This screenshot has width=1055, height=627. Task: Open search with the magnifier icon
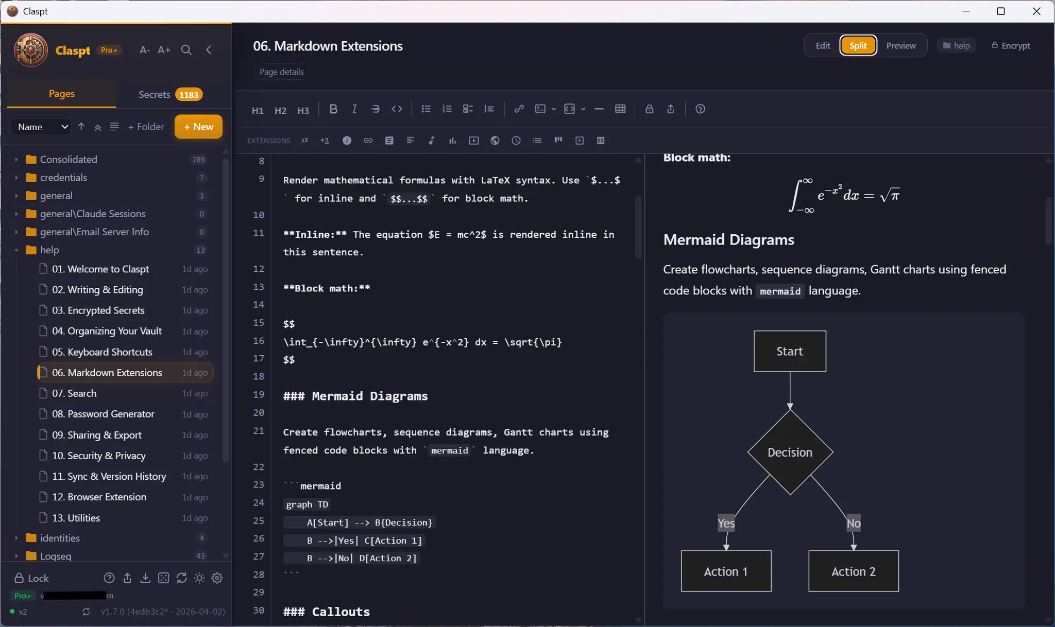(186, 50)
